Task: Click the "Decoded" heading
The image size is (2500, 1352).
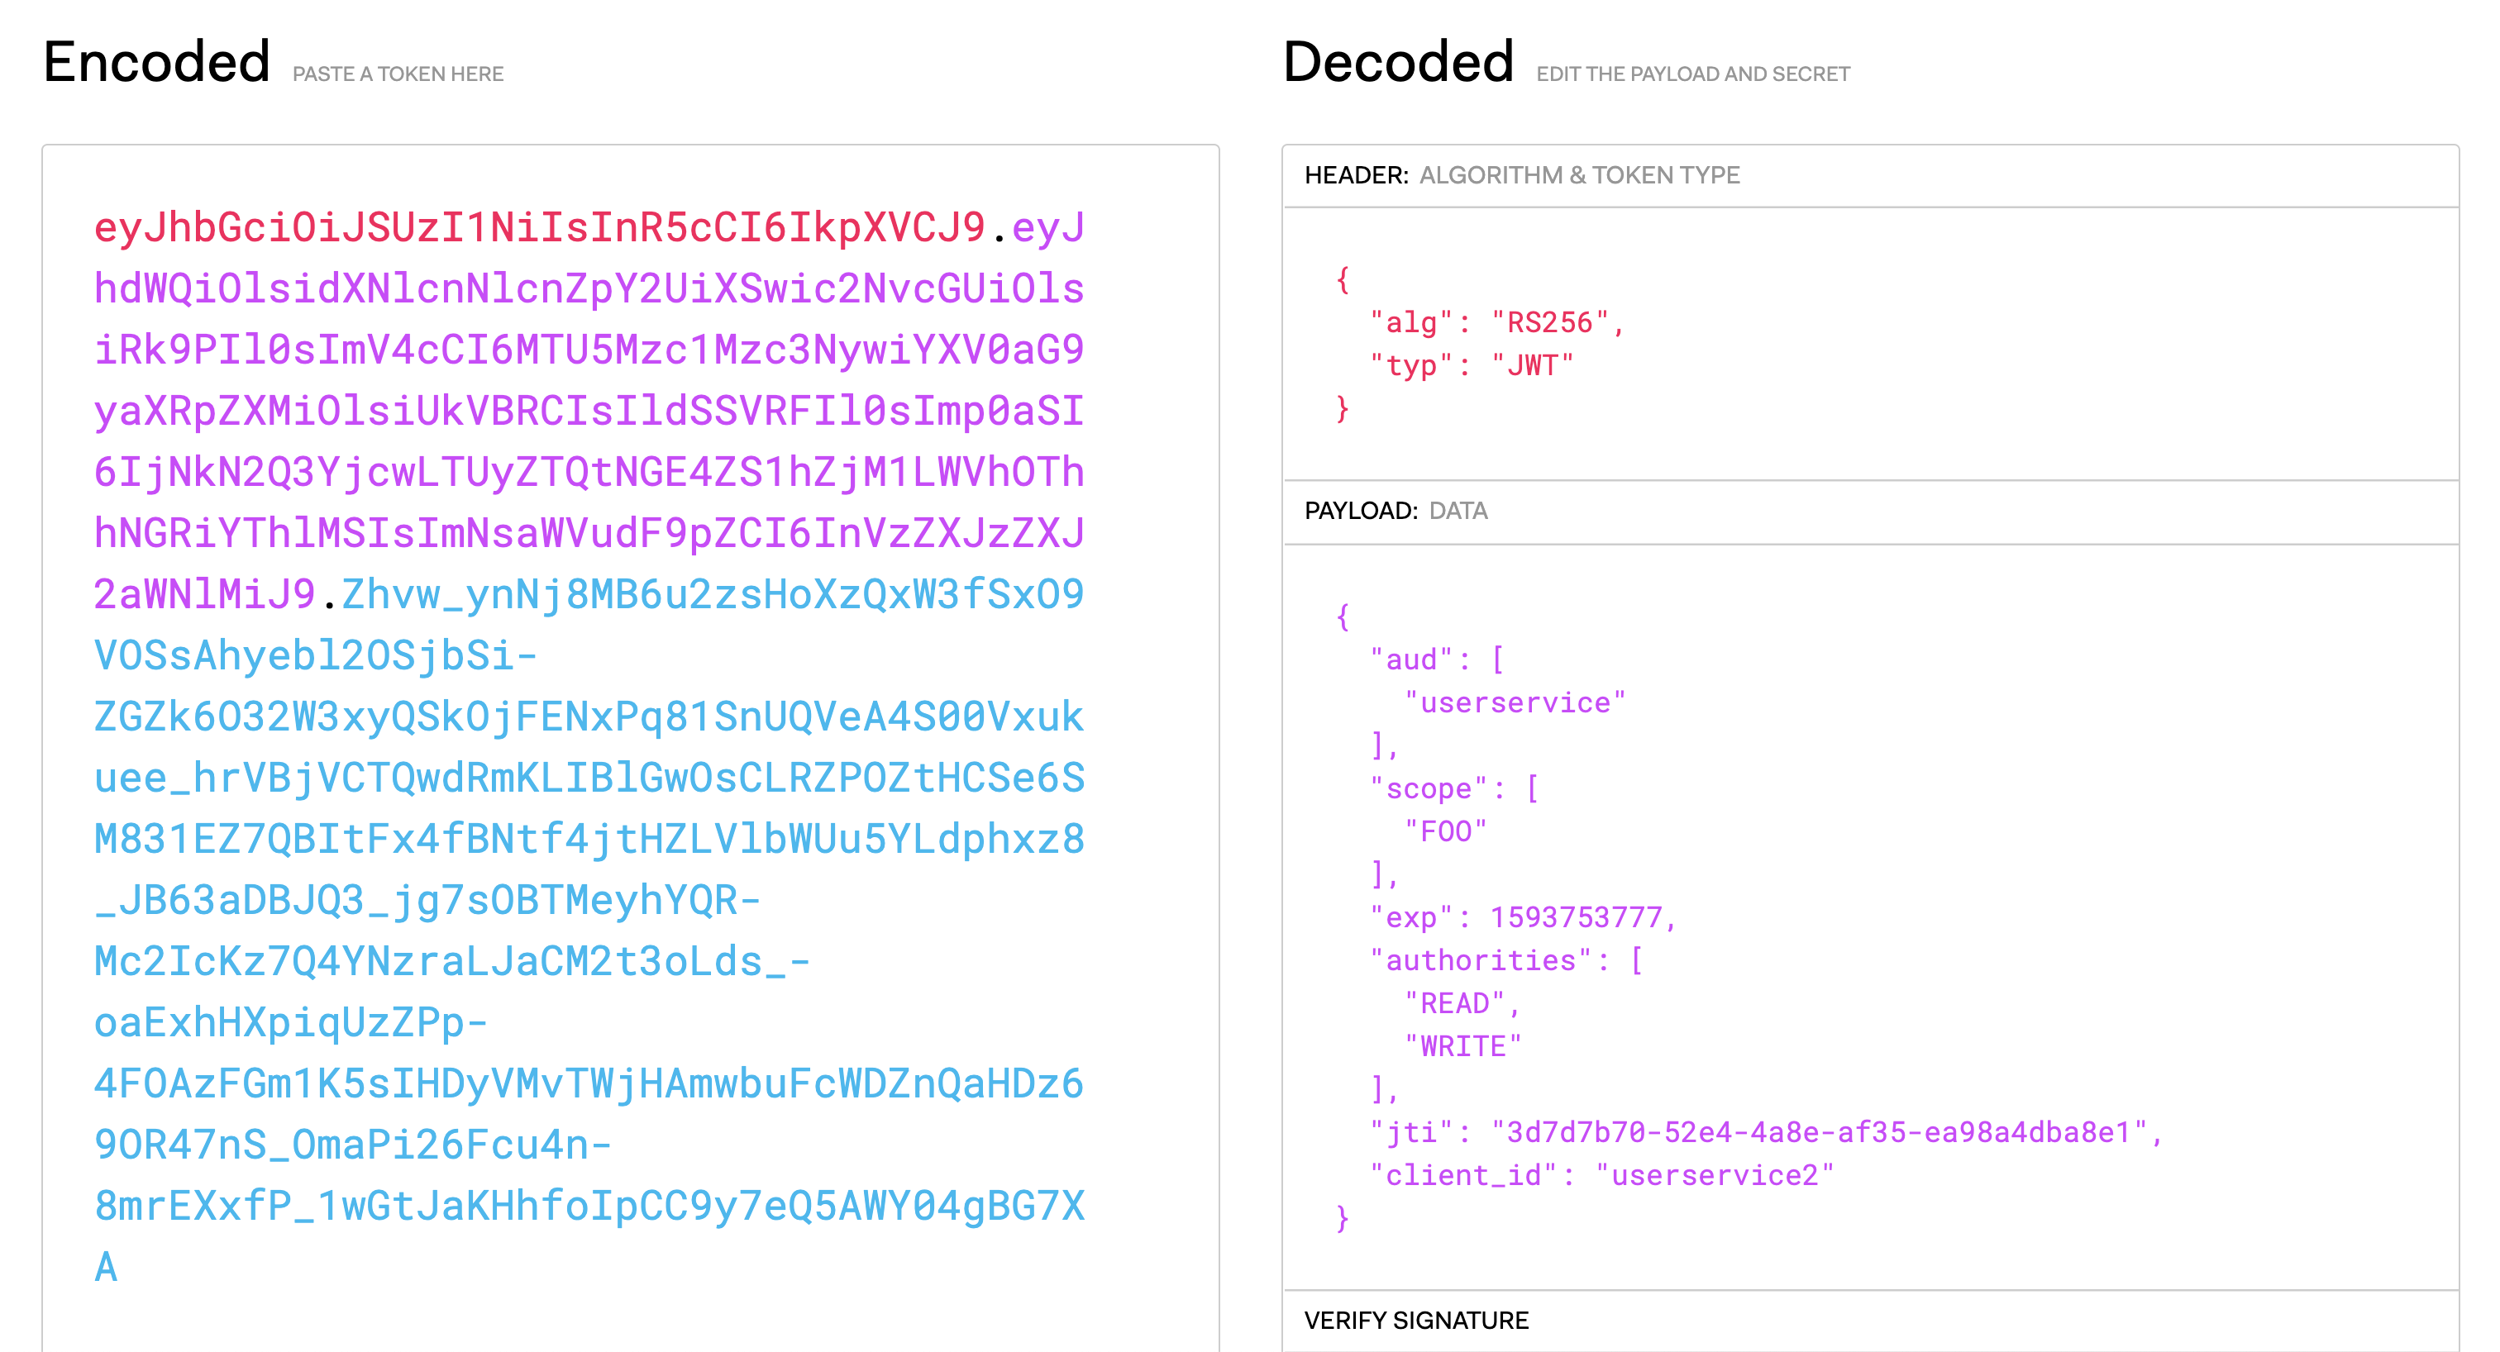Action: [x=1397, y=62]
